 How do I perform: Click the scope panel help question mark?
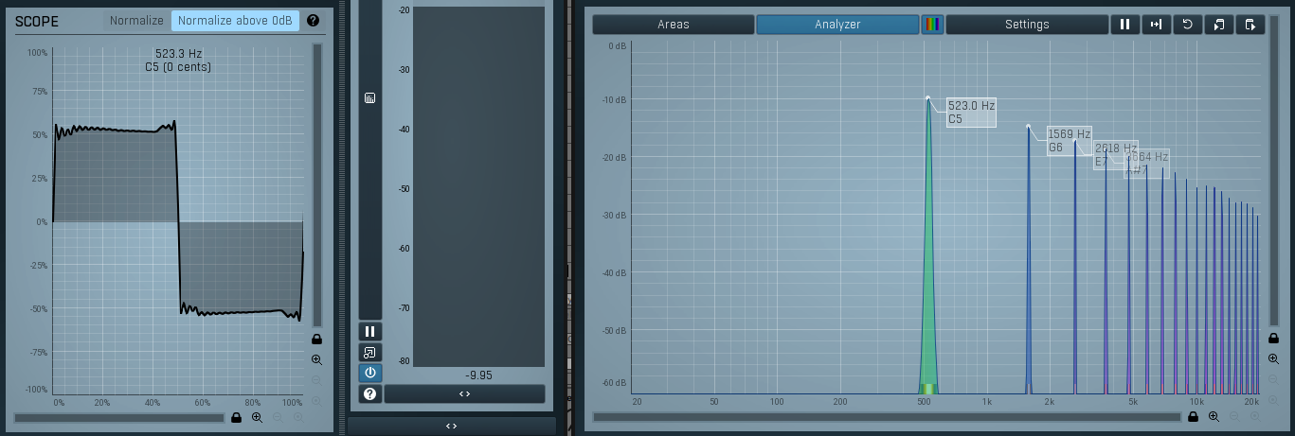[x=313, y=20]
